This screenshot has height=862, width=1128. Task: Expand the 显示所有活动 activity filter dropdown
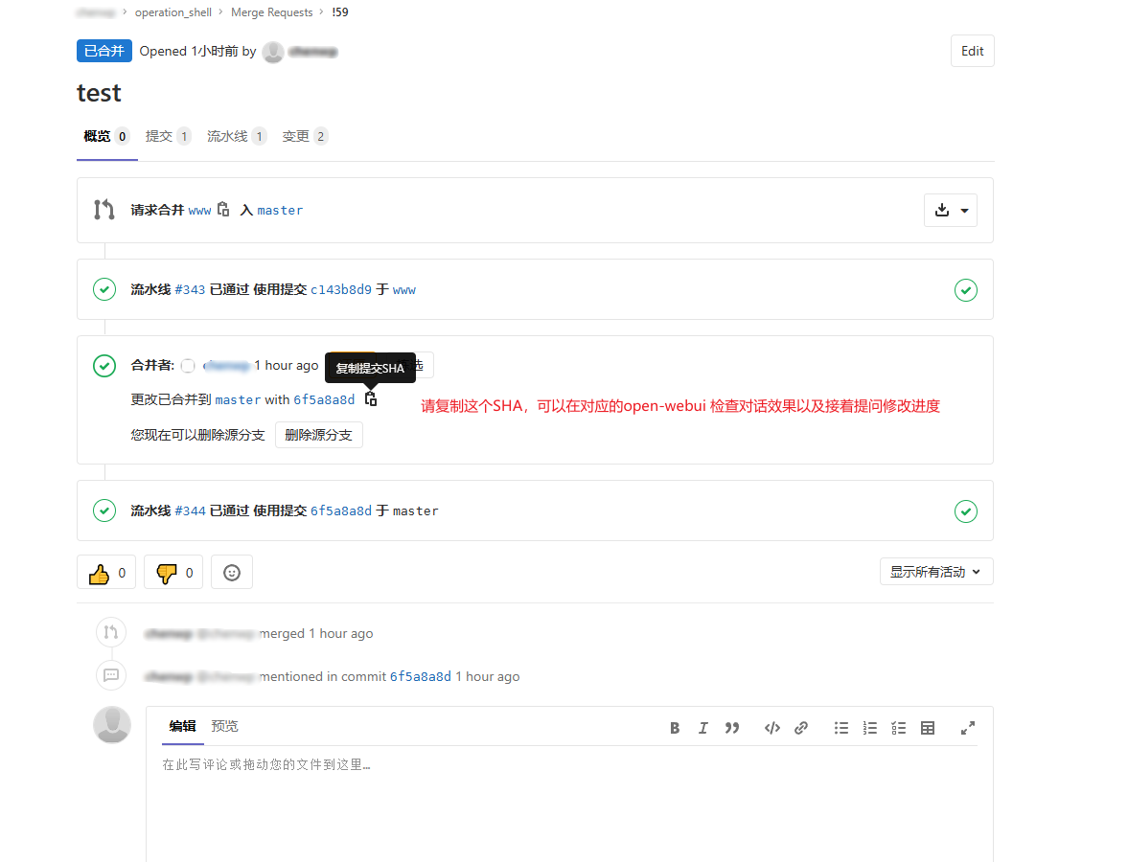(936, 572)
